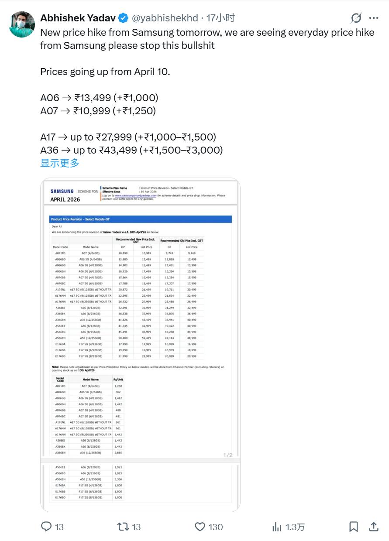Click the 17小时 timestamp

coord(220,18)
